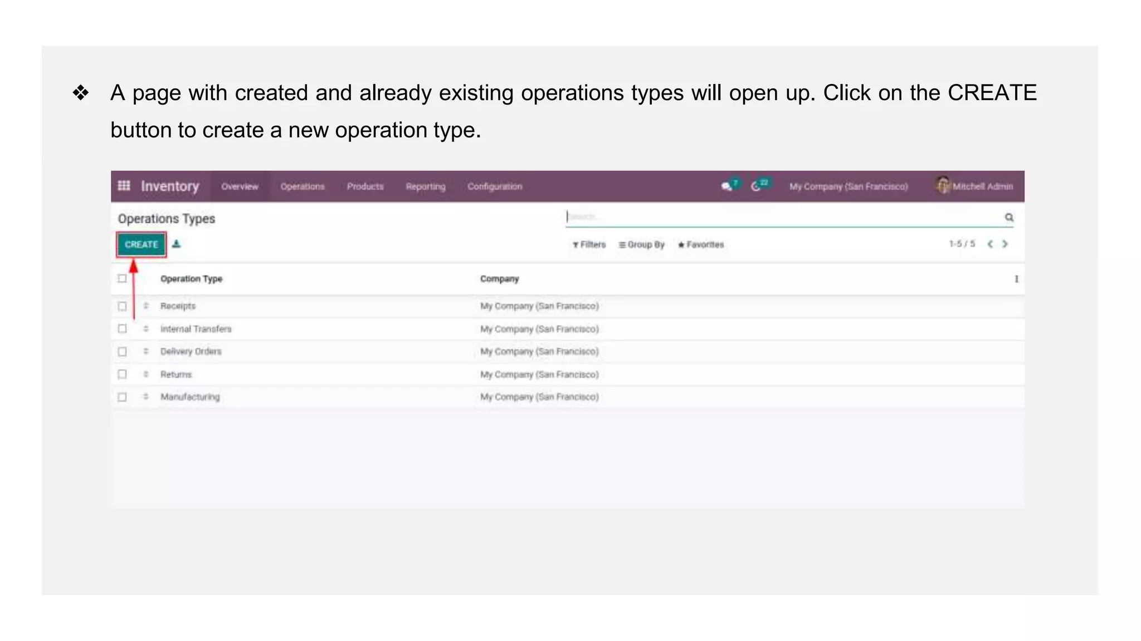Open the Configuration menu
This screenshot has width=1141, height=641.
tap(495, 186)
